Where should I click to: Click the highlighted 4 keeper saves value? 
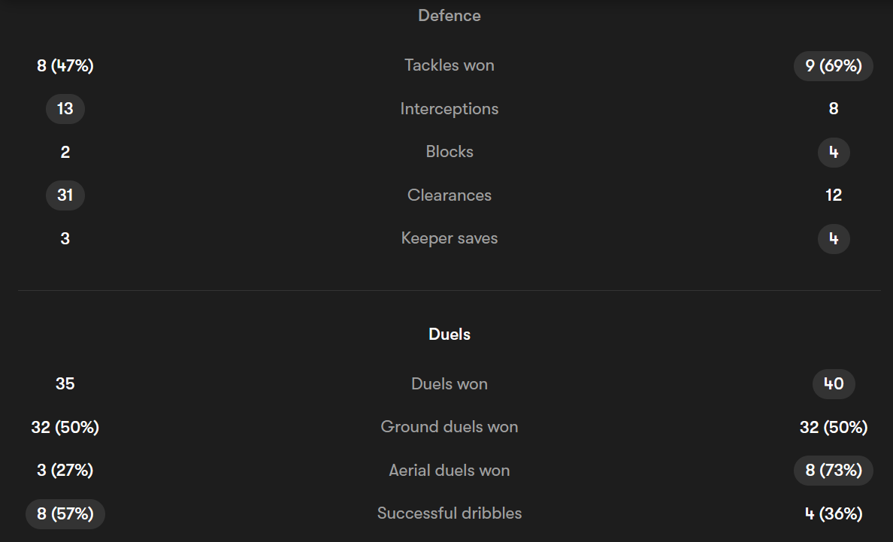point(833,239)
